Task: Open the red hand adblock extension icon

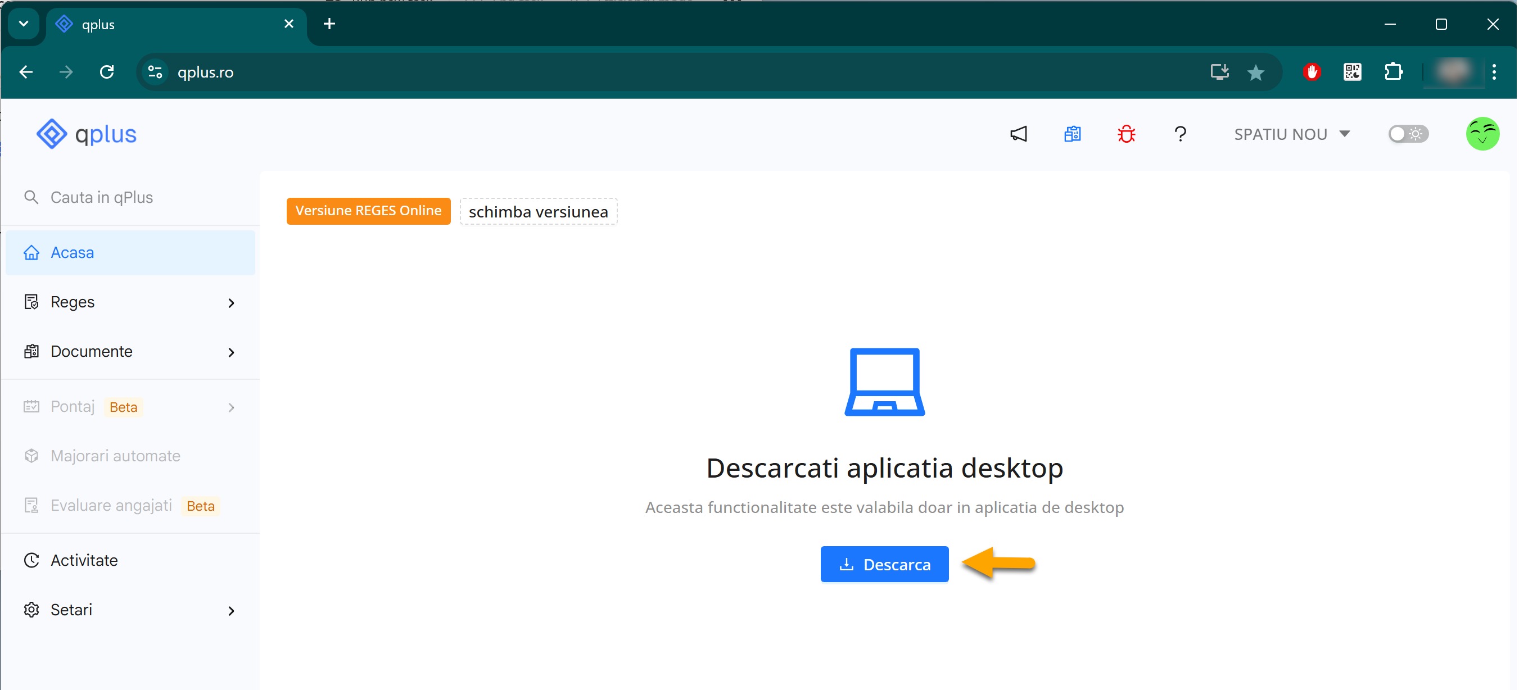Action: (1312, 72)
